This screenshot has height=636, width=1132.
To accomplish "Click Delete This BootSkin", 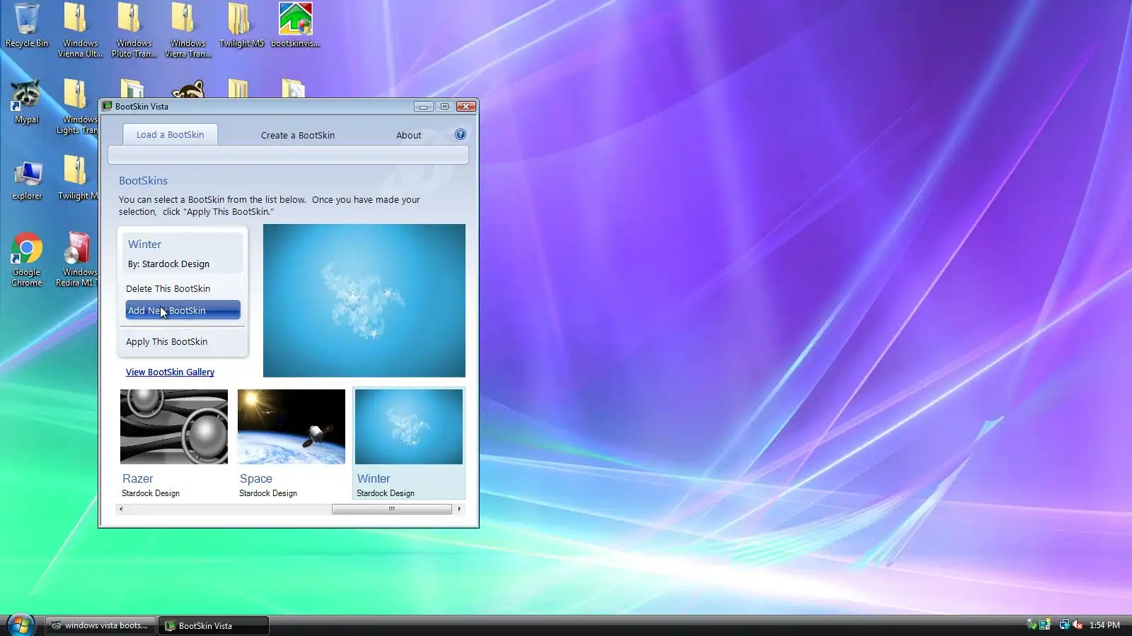I will point(168,288).
